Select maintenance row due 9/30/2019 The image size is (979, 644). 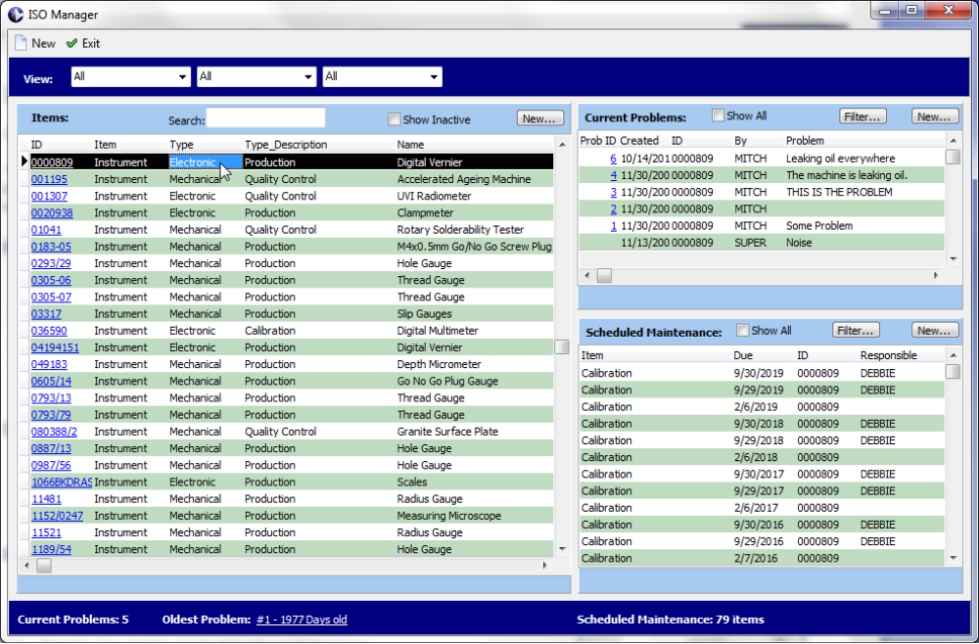pos(762,373)
